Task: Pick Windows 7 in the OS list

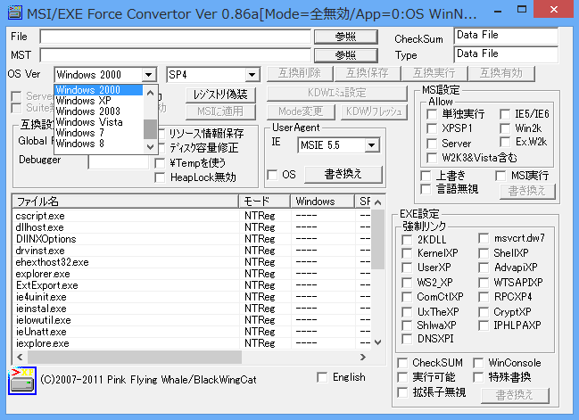Action: click(x=98, y=133)
